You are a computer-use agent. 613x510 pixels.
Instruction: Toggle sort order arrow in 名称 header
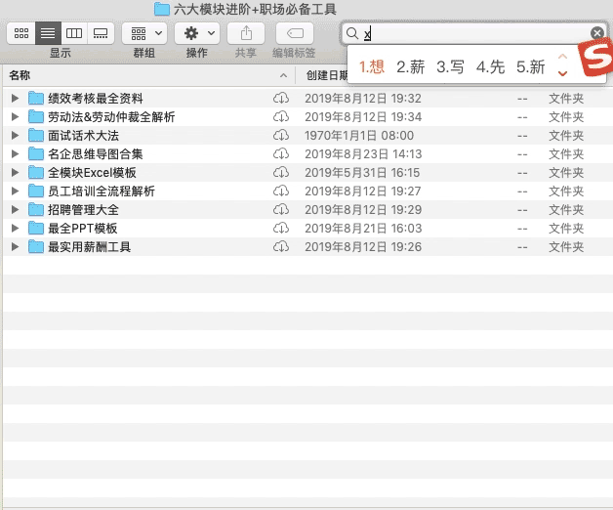283,75
